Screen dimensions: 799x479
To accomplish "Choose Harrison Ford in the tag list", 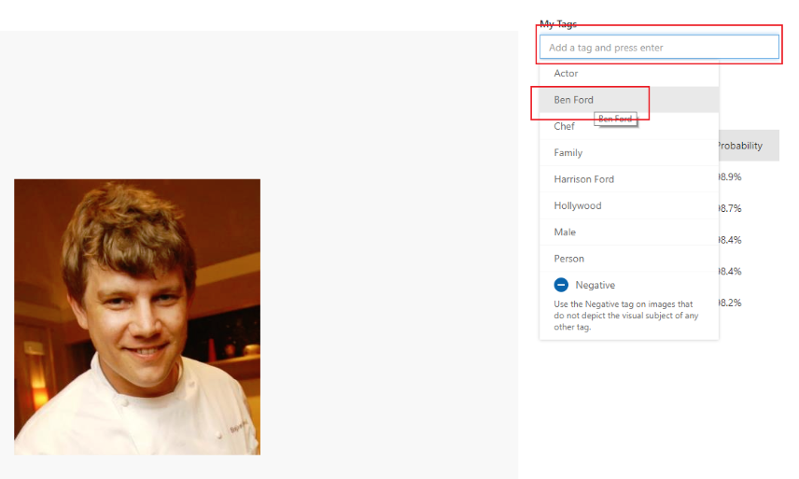I will (583, 179).
